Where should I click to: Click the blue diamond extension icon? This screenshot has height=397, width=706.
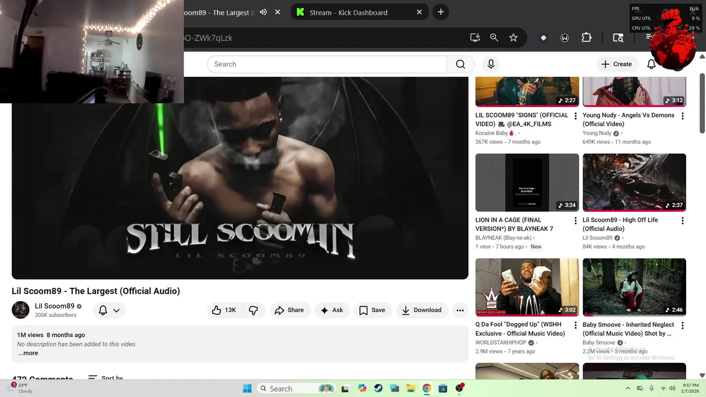point(543,37)
